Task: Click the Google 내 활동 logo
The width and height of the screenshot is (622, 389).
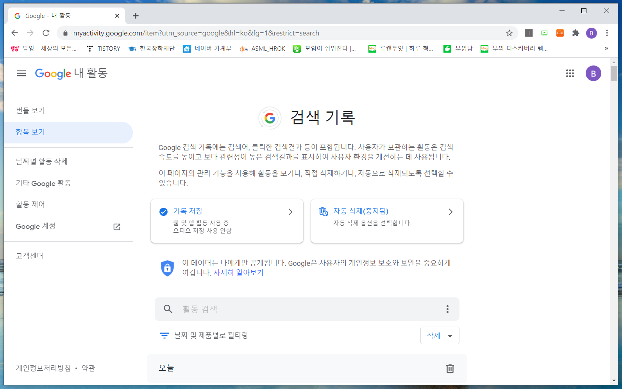Action: tap(71, 73)
